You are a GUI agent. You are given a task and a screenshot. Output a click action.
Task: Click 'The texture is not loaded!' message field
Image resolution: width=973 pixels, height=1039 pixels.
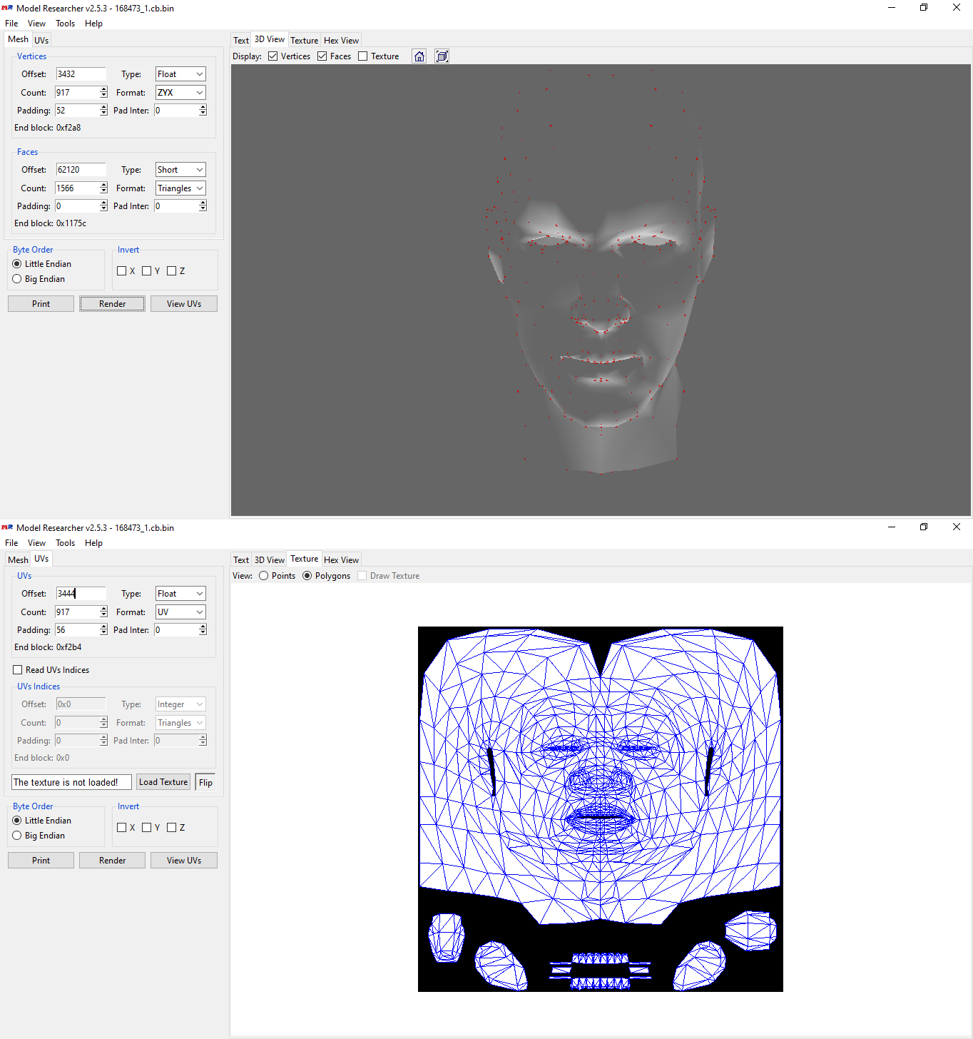point(71,782)
